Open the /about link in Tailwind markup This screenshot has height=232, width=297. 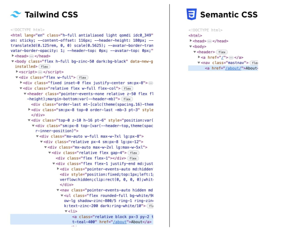[120, 222]
